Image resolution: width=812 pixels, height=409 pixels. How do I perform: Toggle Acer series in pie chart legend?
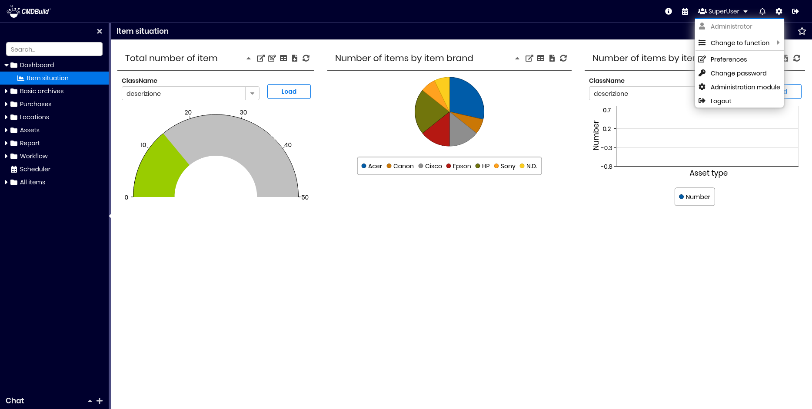click(x=372, y=166)
